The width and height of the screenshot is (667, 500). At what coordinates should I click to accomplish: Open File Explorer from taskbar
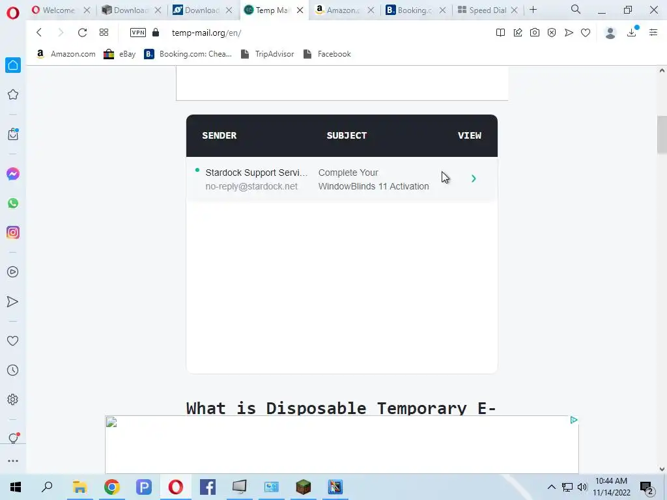click(79, 487)
